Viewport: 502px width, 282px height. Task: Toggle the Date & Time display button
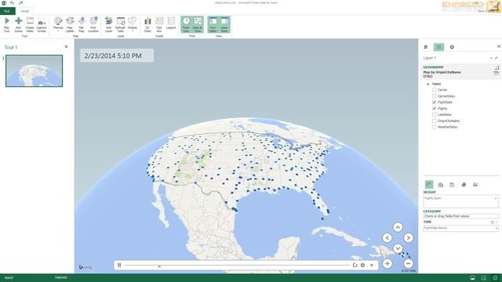click(198, 24)
